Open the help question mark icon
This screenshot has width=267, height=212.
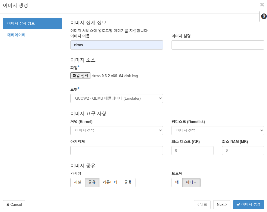pyautogui.click(x=264, y=16)
